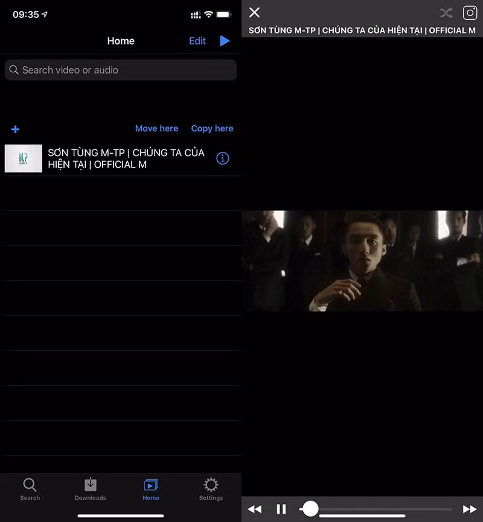Open info for SƠN TÙNG M-TP video
This screenshot has width=483, height=522.
coord(223,159)
